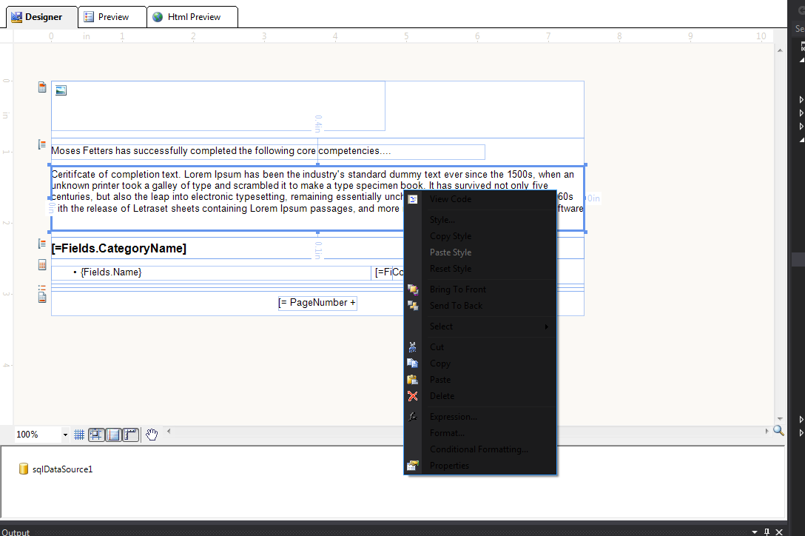Click the Expression function icon
This screenshot has height=536, width=805.
pyautogui.click(x=412, y=417)
